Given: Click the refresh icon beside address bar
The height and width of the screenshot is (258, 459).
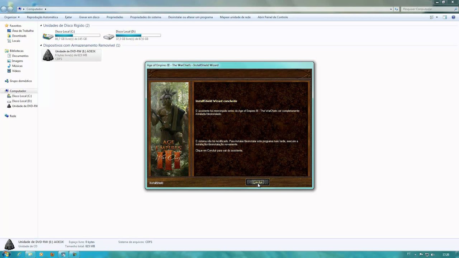Looking at the screenshot, I should tap(396, 9).
